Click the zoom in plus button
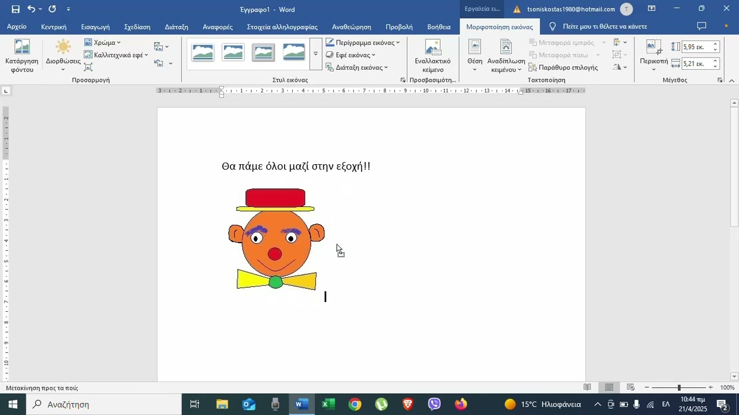 710,388
